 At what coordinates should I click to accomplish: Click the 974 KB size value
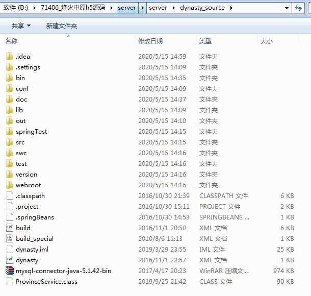click(x=283, y=271)
